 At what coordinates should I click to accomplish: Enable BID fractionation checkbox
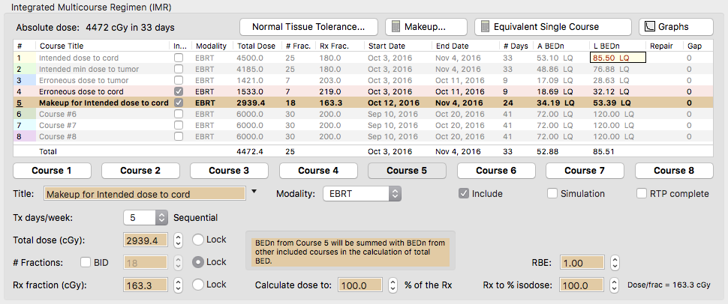coord(86,262)
